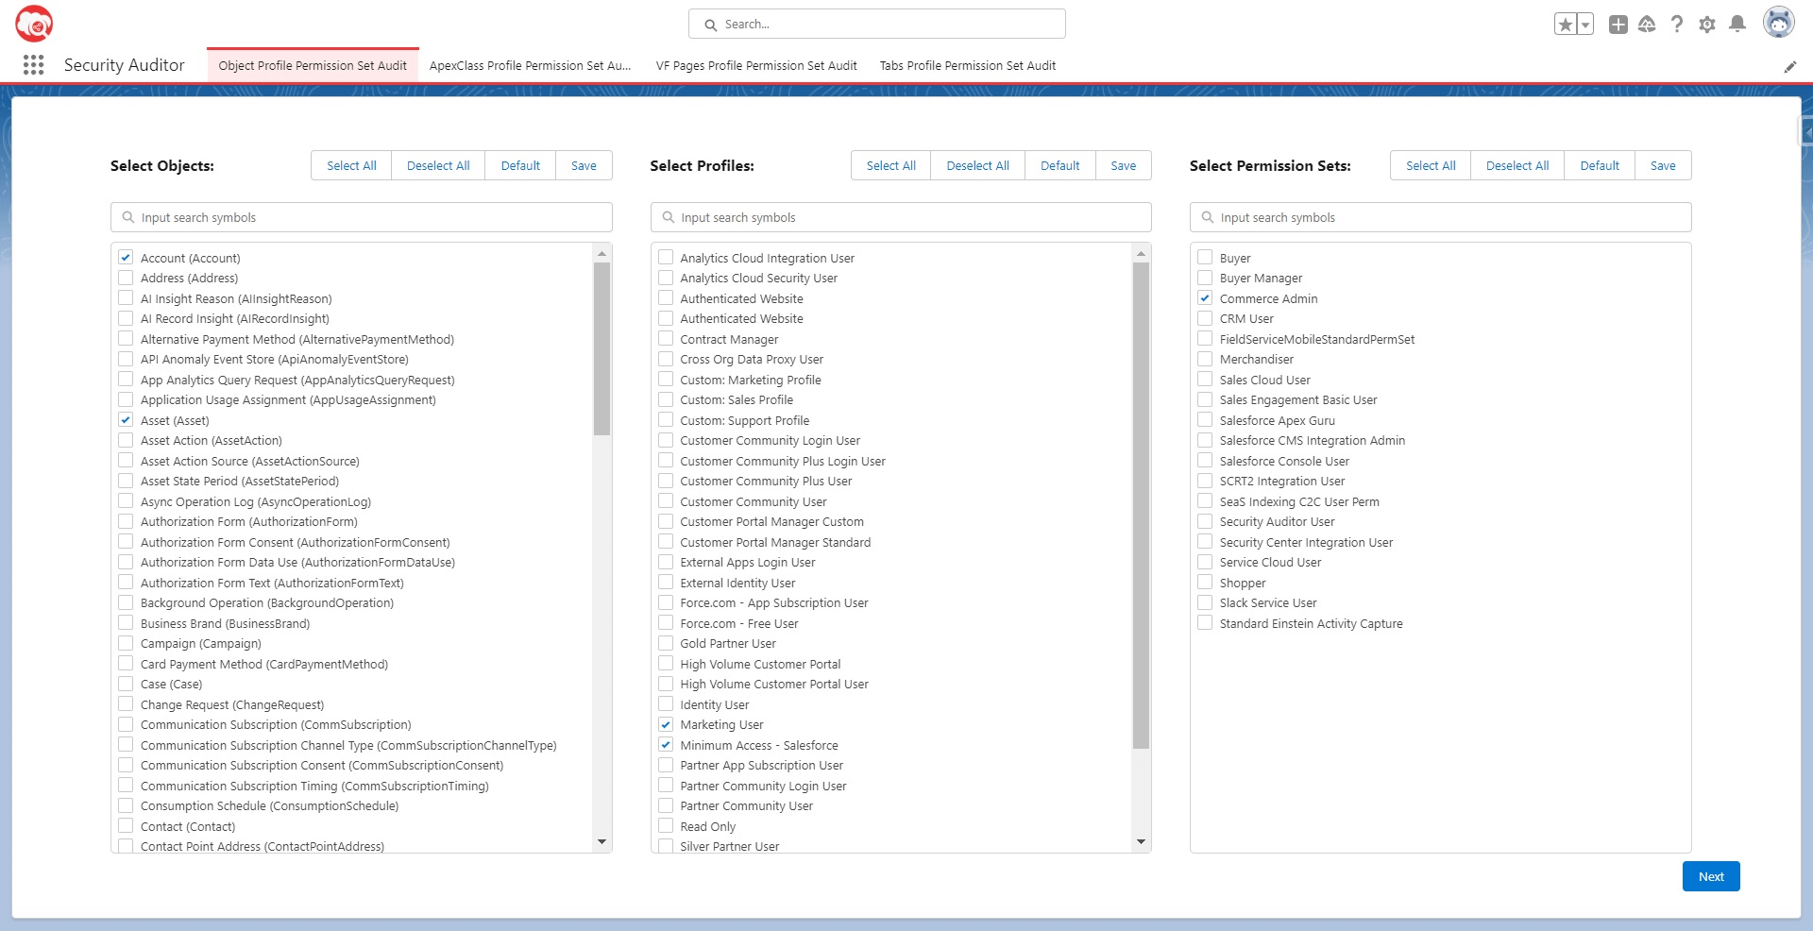Open the Notifications bell icon
This screenshot has width=1813, height=931.
tap(1737, 25)
